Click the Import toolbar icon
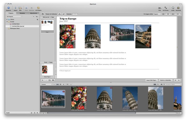The image size is (187, 121). click(x=16, y=9)
